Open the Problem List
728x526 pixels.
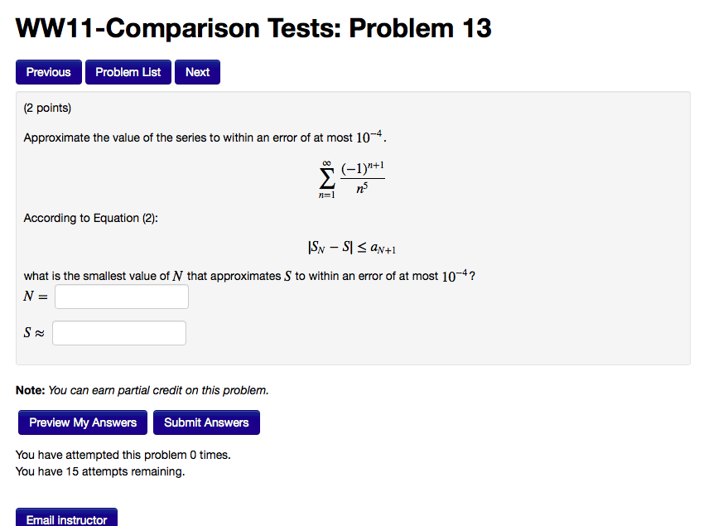pyautogui.click(x=128, y=72)
